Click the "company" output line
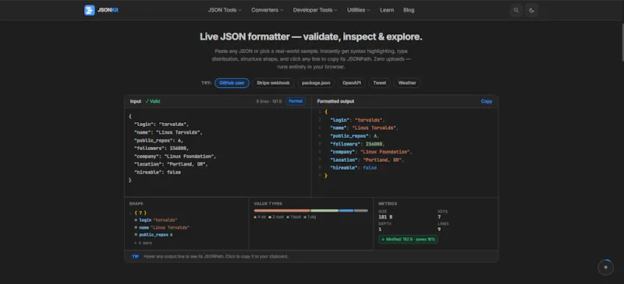This screenshot has height=284, width=624. point(405,152)
